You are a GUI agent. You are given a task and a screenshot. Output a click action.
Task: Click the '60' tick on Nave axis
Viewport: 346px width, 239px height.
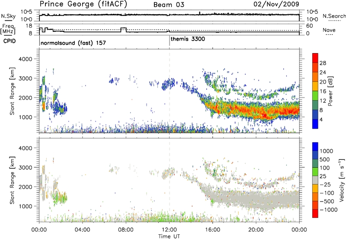pos(310,26)
